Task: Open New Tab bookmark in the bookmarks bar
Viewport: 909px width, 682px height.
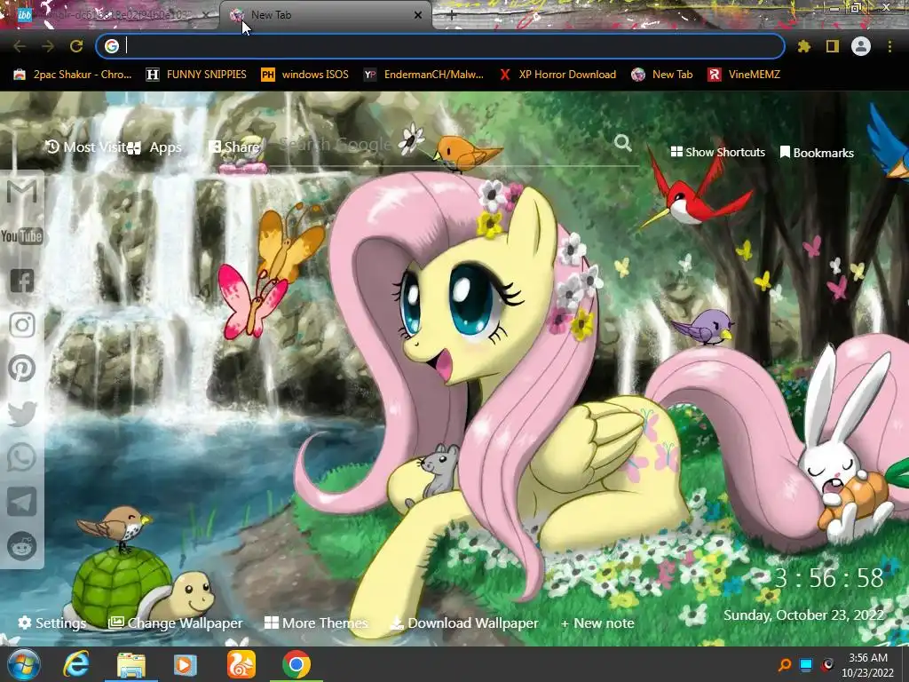Action: tap(662, 75)
